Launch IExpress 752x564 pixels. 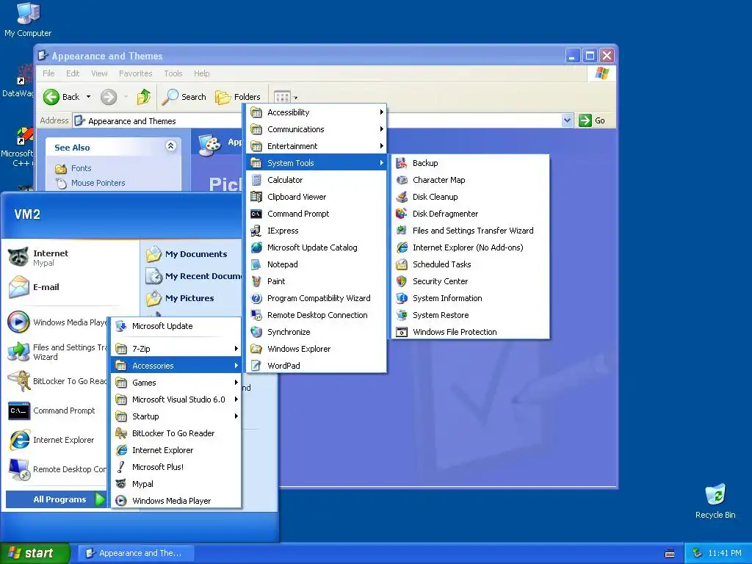317,231
